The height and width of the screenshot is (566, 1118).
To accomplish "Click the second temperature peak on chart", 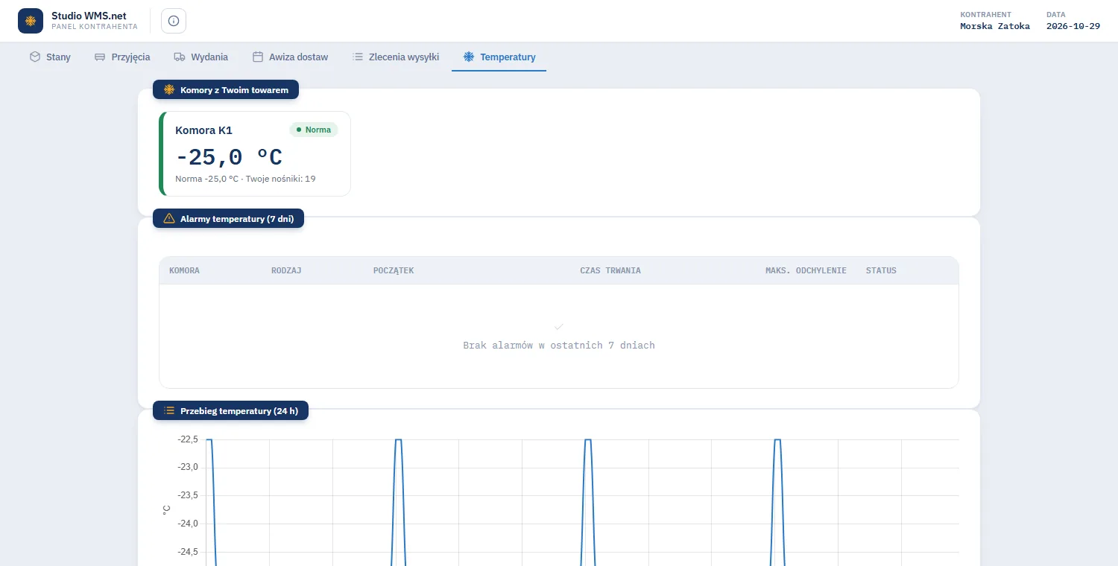I will [x=399, y=440].
